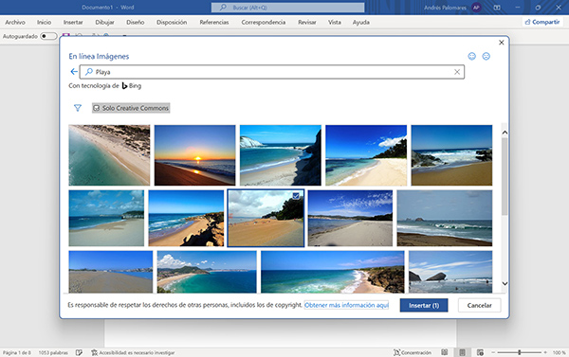Open the Andrés Palomares account avatar
This screenshot has height=357, width=569.
pos(476,8)
